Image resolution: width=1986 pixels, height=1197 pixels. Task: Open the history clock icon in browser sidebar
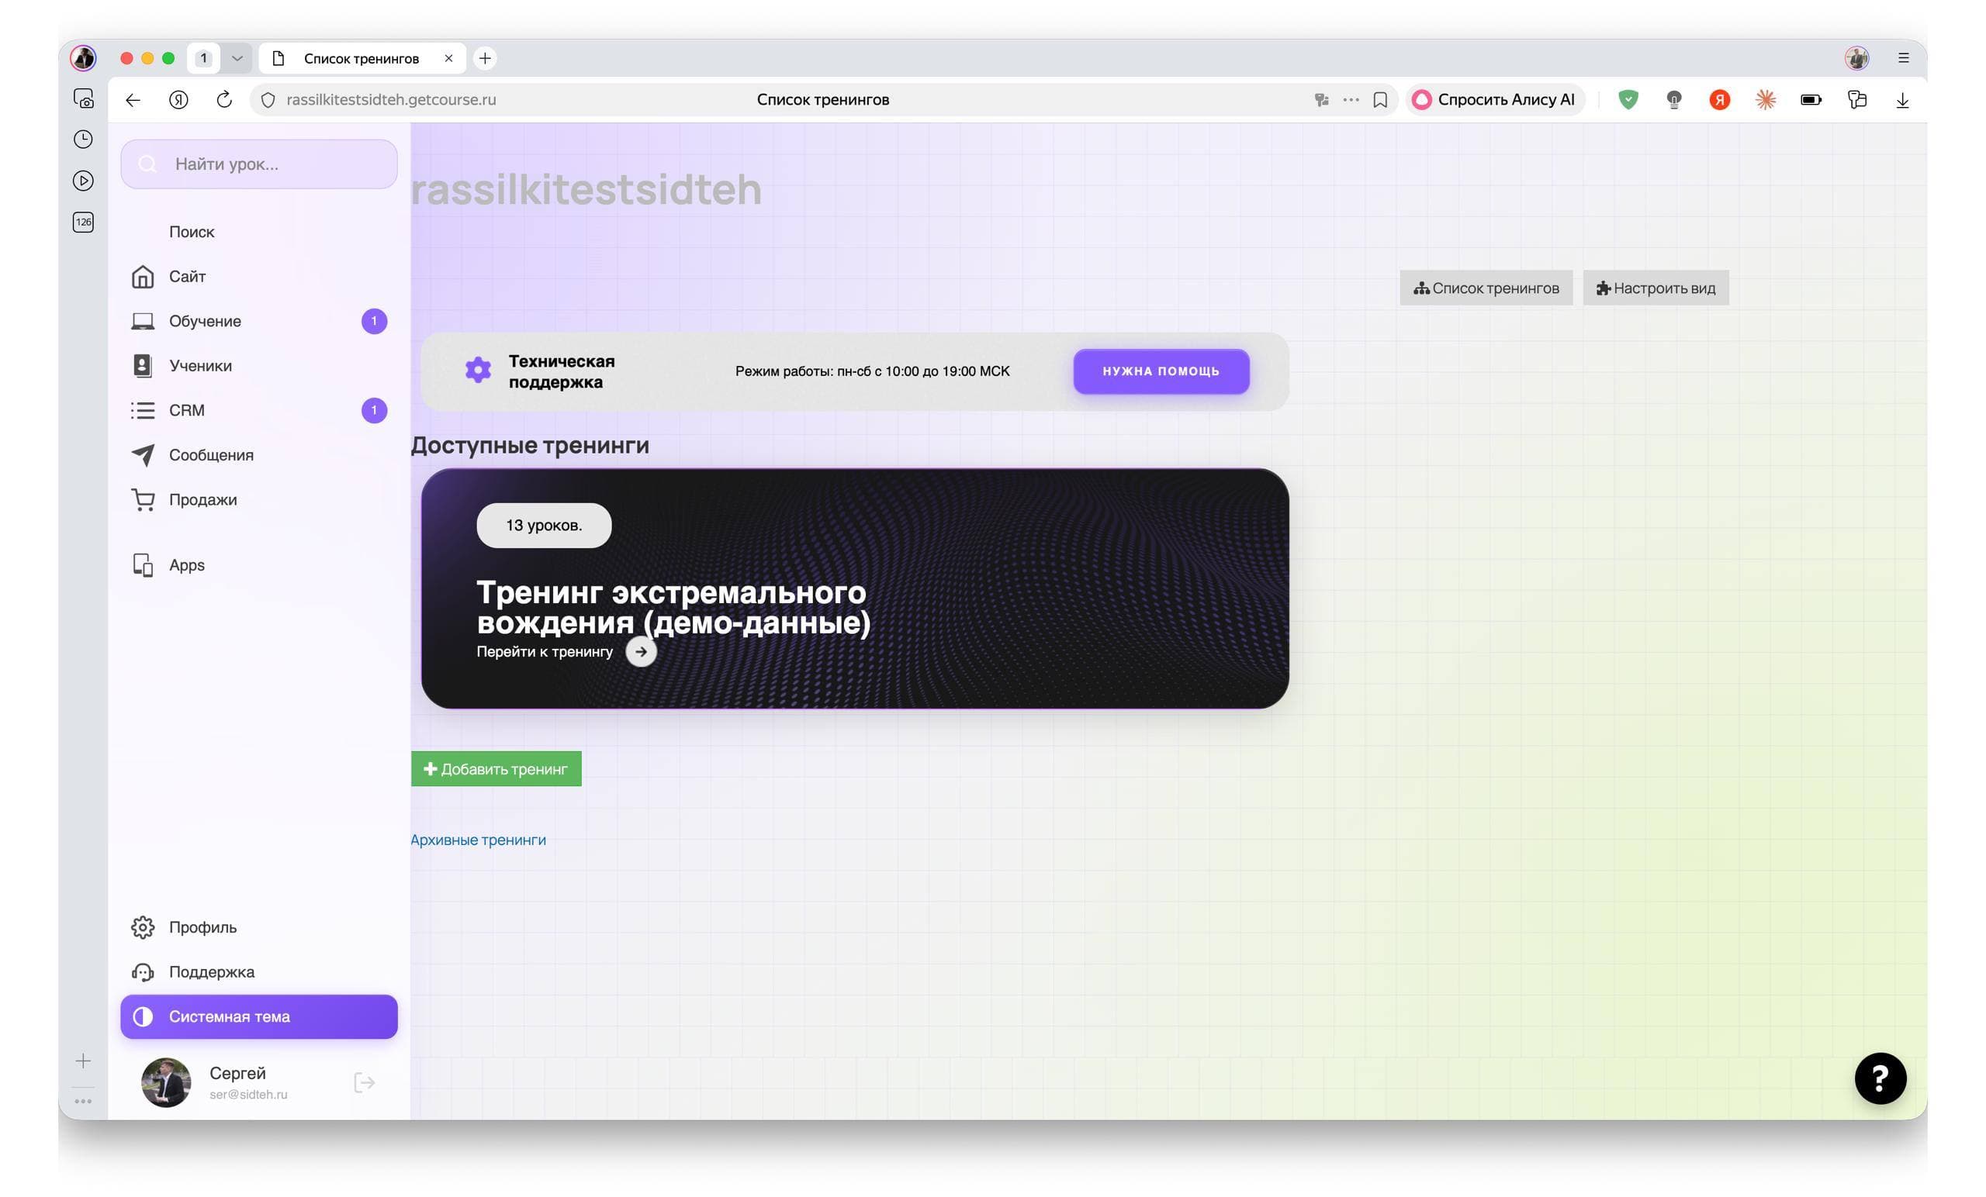[83, 140]
